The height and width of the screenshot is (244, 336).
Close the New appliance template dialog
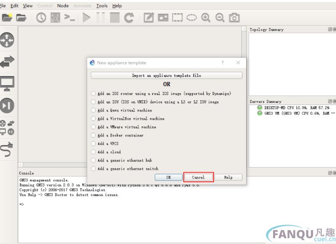[x=238, y=63]
